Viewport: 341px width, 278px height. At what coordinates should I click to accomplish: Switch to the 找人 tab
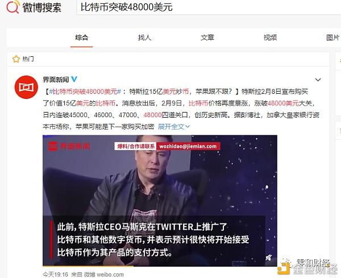144,38
